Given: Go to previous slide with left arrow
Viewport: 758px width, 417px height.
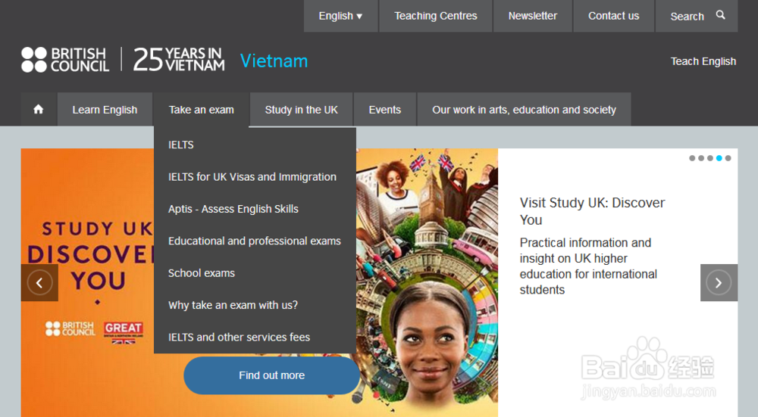Looking at the screenshot, I should (39, 282).
